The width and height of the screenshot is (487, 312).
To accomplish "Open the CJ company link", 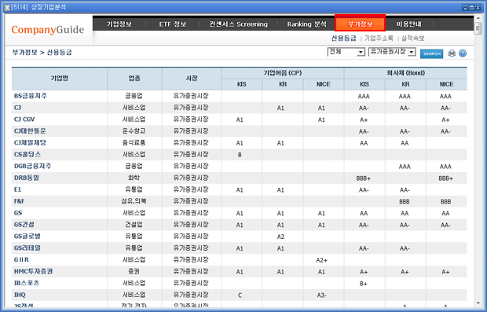I will point(17,108).
